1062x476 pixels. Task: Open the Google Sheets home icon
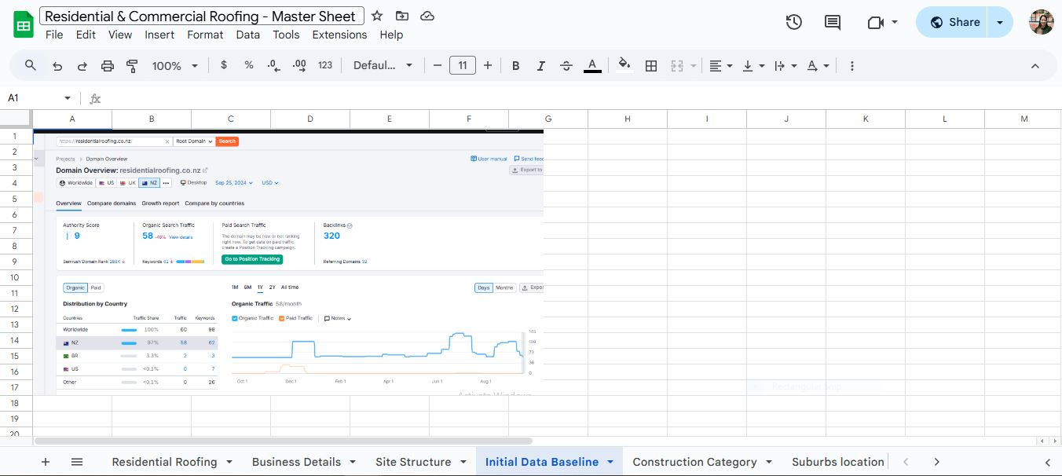24,24
